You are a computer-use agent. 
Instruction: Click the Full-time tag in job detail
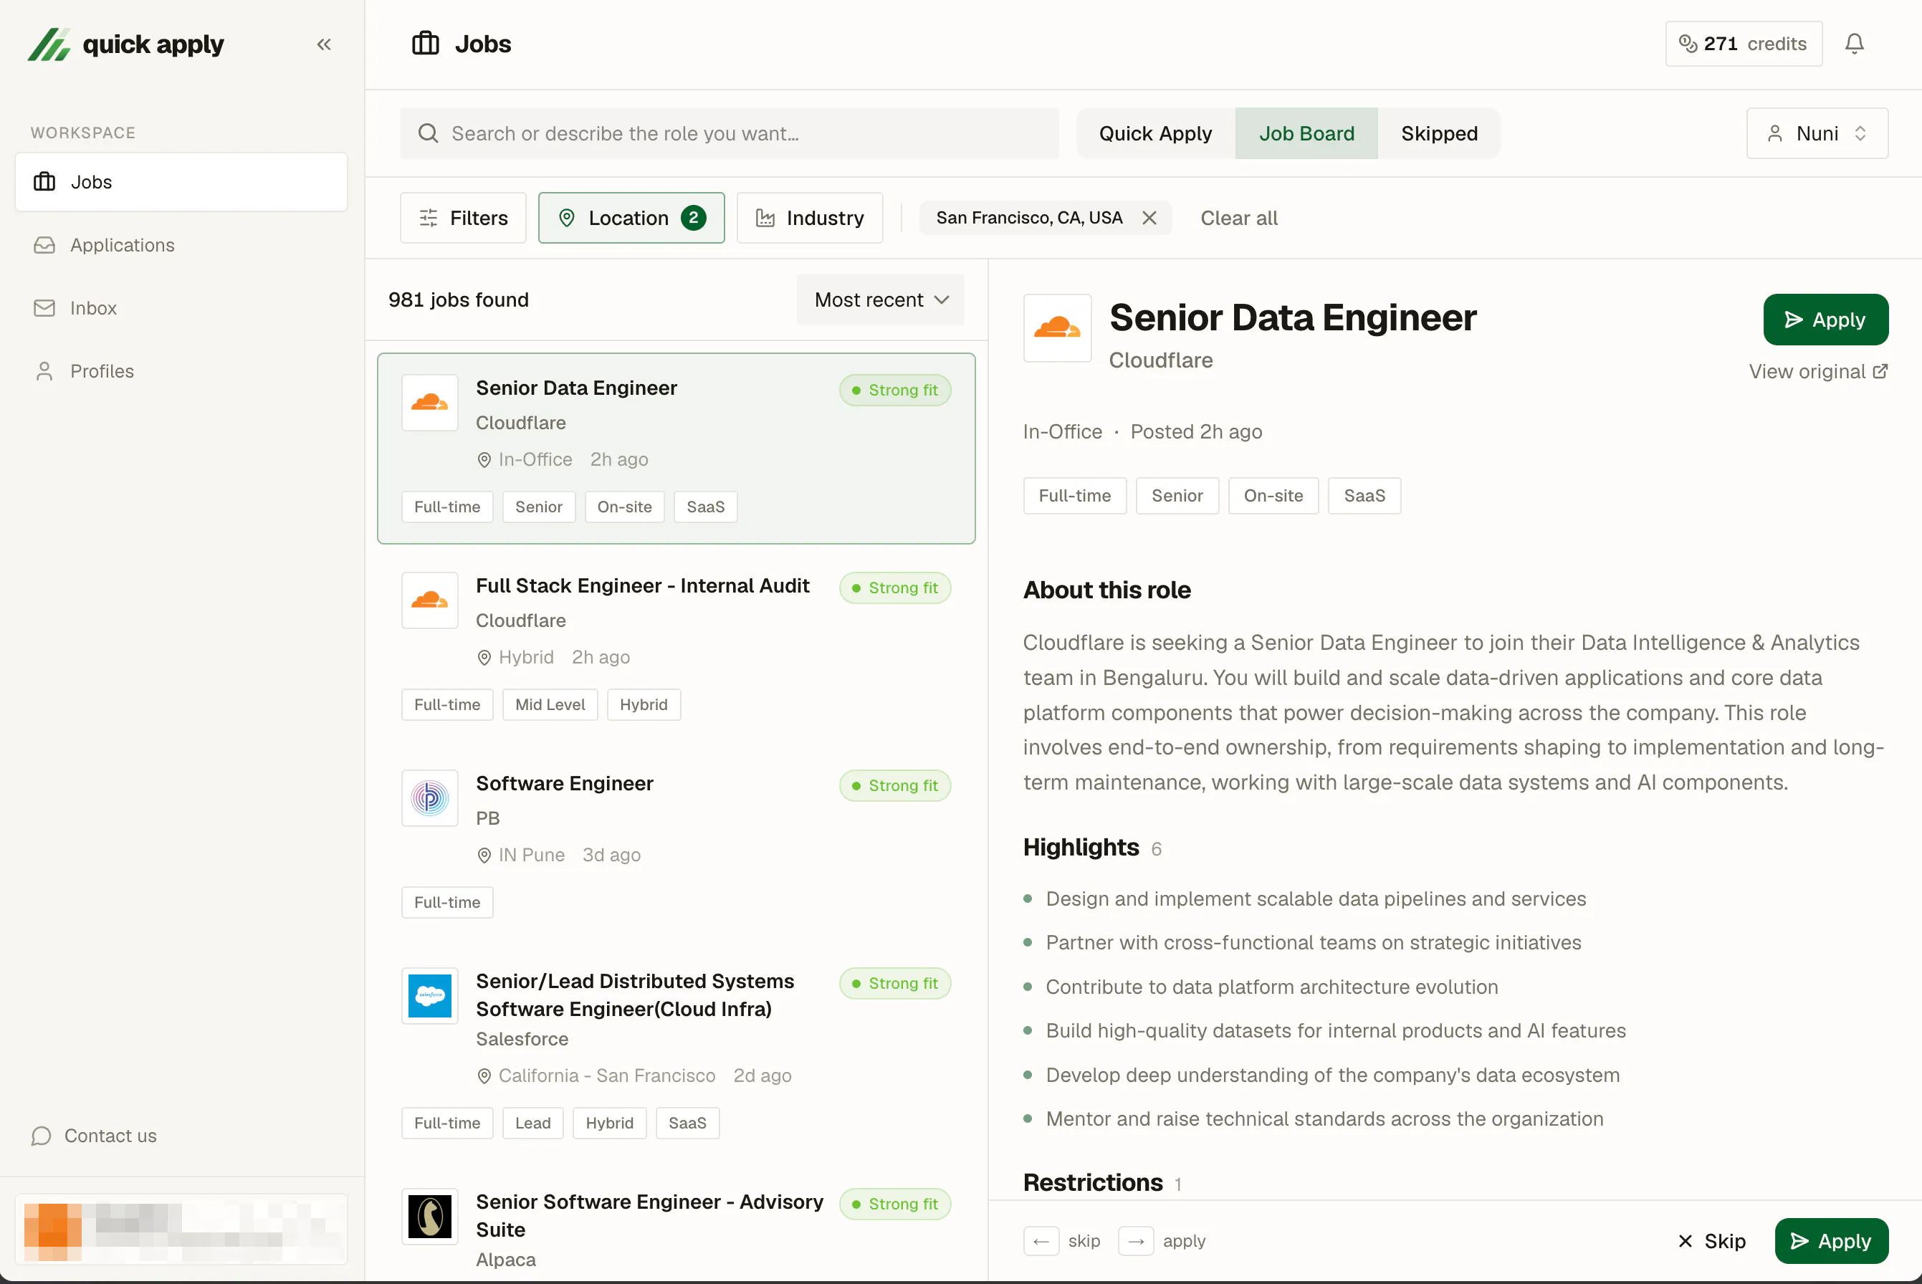click(1074, 495)
